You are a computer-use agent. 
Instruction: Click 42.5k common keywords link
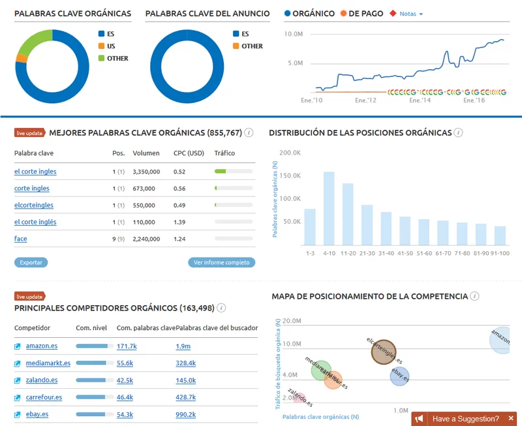tap(125, 380)
